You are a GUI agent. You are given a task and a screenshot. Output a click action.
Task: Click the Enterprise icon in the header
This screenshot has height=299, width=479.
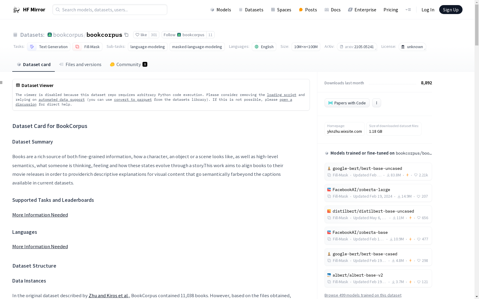(350, 10)
